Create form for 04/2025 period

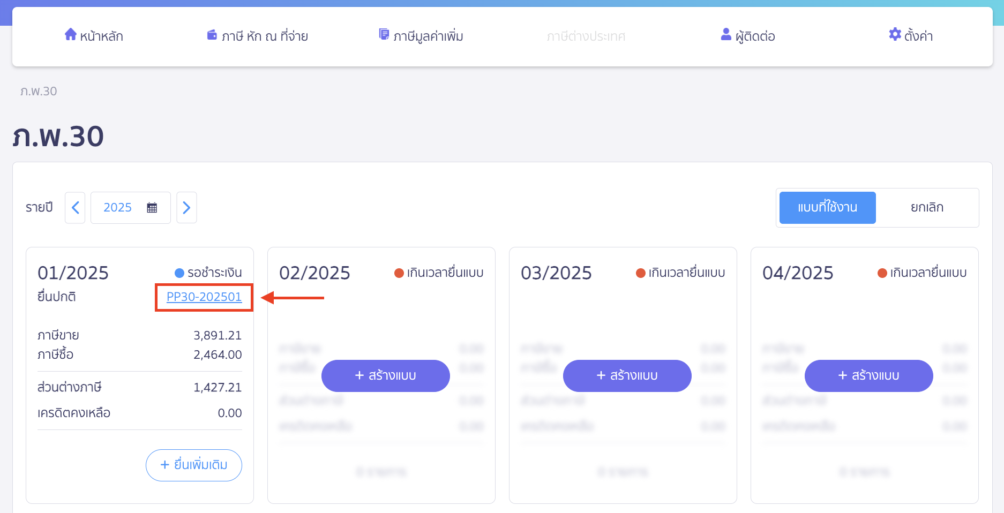(868, 376)
